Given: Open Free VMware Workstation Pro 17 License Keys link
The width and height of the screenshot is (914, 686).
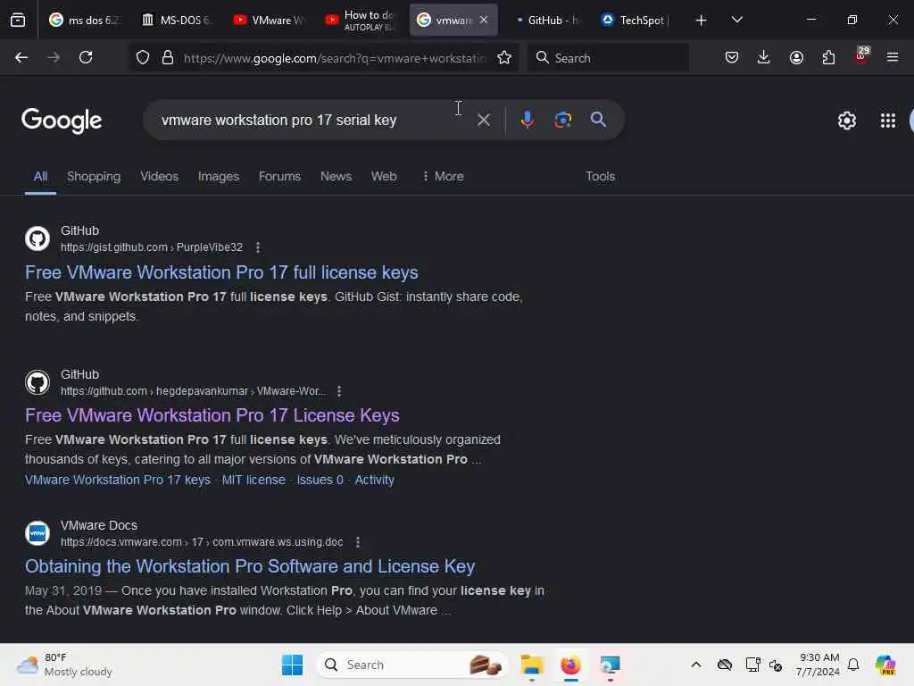Looking at the screenshot, I should coord(212,415).
